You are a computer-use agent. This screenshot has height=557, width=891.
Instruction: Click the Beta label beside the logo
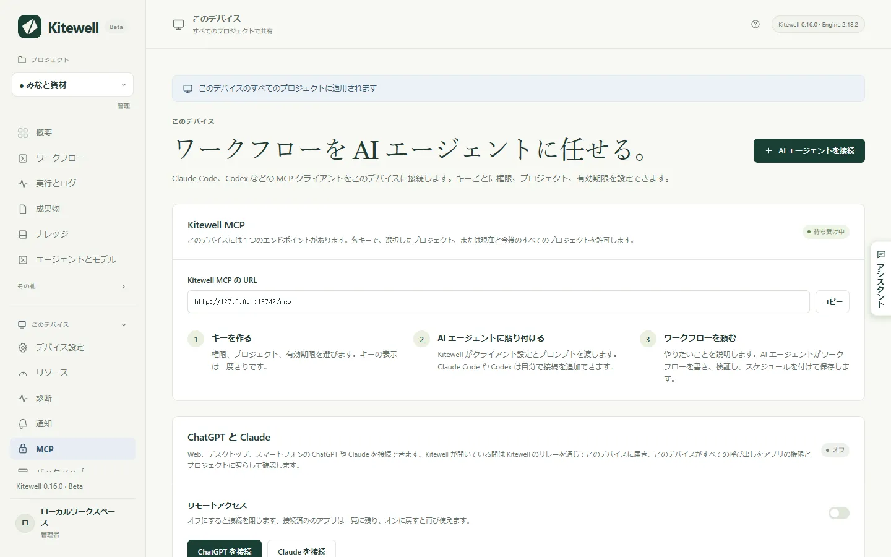point(116,27)
